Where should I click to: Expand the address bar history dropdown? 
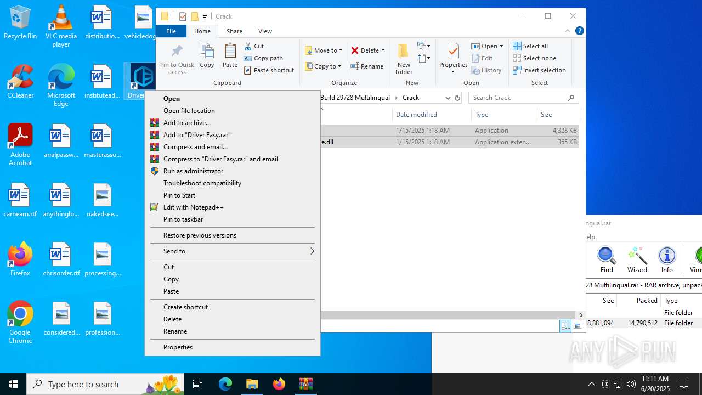tap(448, 98)
